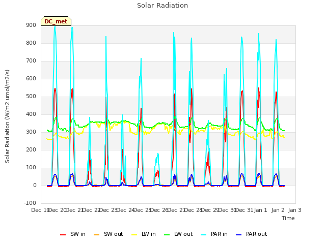
Task: Click the PAR out legend label
Action: (256, 234)
